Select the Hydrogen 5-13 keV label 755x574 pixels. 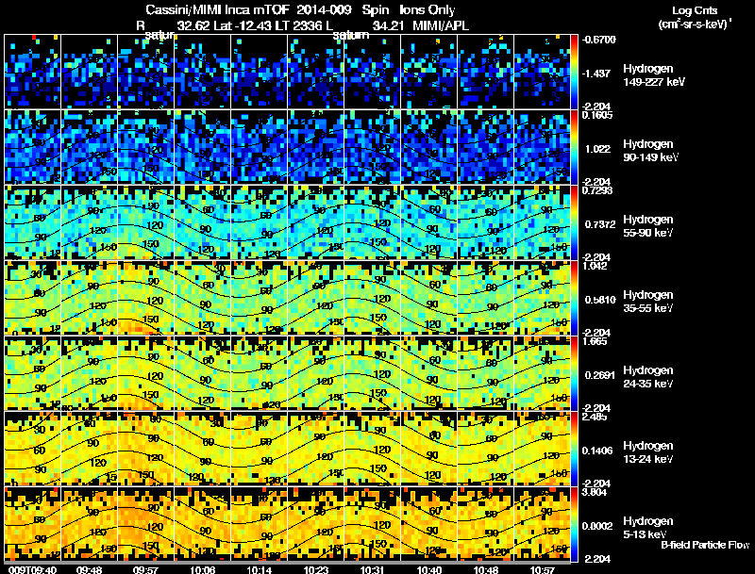[x=648, y=528]
